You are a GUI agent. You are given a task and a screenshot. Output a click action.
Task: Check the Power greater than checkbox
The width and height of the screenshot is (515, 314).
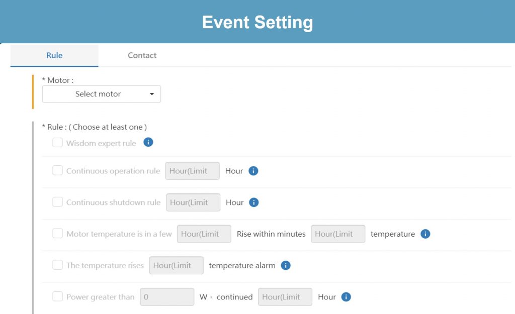click(58, 297)
